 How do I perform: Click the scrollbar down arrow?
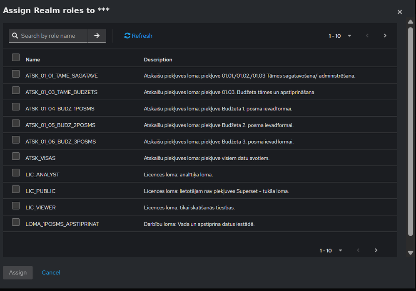411,253
